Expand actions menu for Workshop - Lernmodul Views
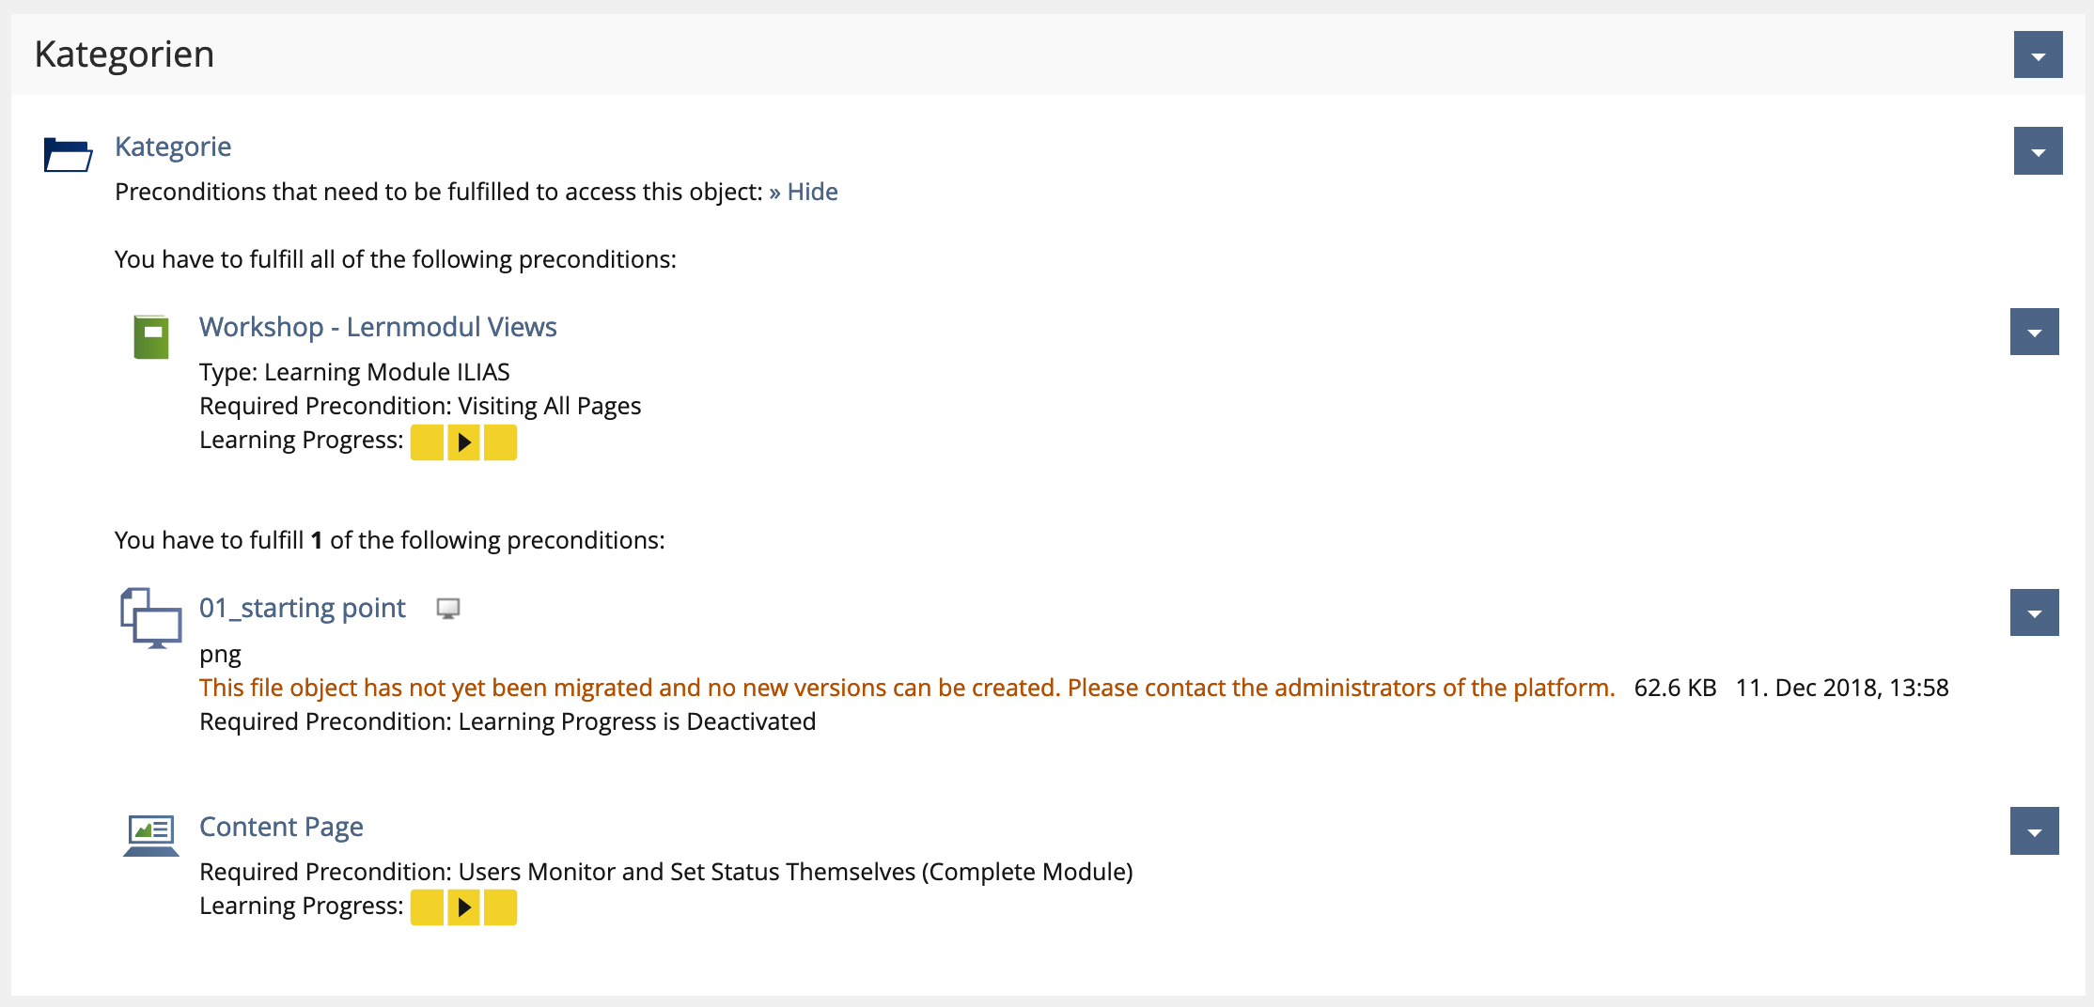Screen dimensions: 2094x1007 (x=2034, y=332)
